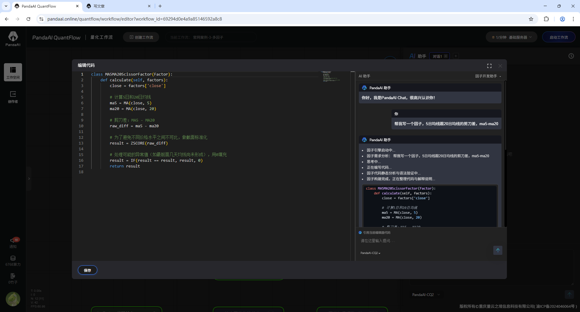580x312 pixels.
Task: Click the browser address bar URL
Action: [x=135, y=19]
